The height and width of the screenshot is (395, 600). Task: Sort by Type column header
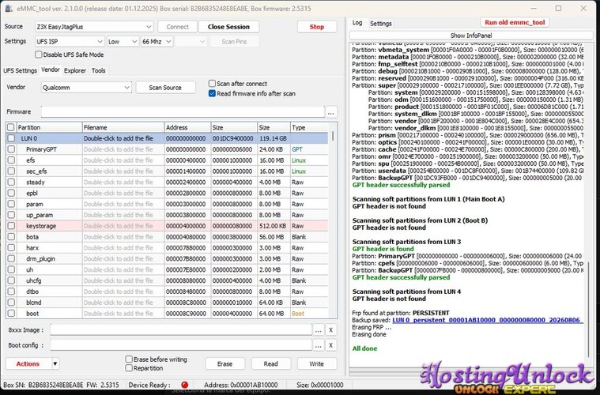pos(309,127)
